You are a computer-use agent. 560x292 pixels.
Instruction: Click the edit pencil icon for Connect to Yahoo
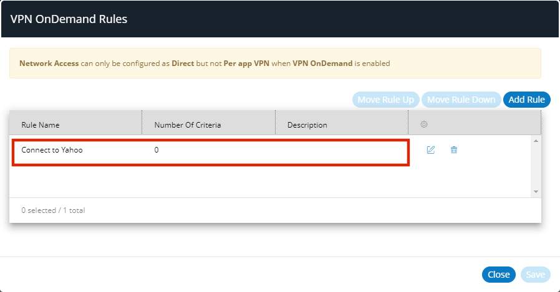click(x=430, y=150)
